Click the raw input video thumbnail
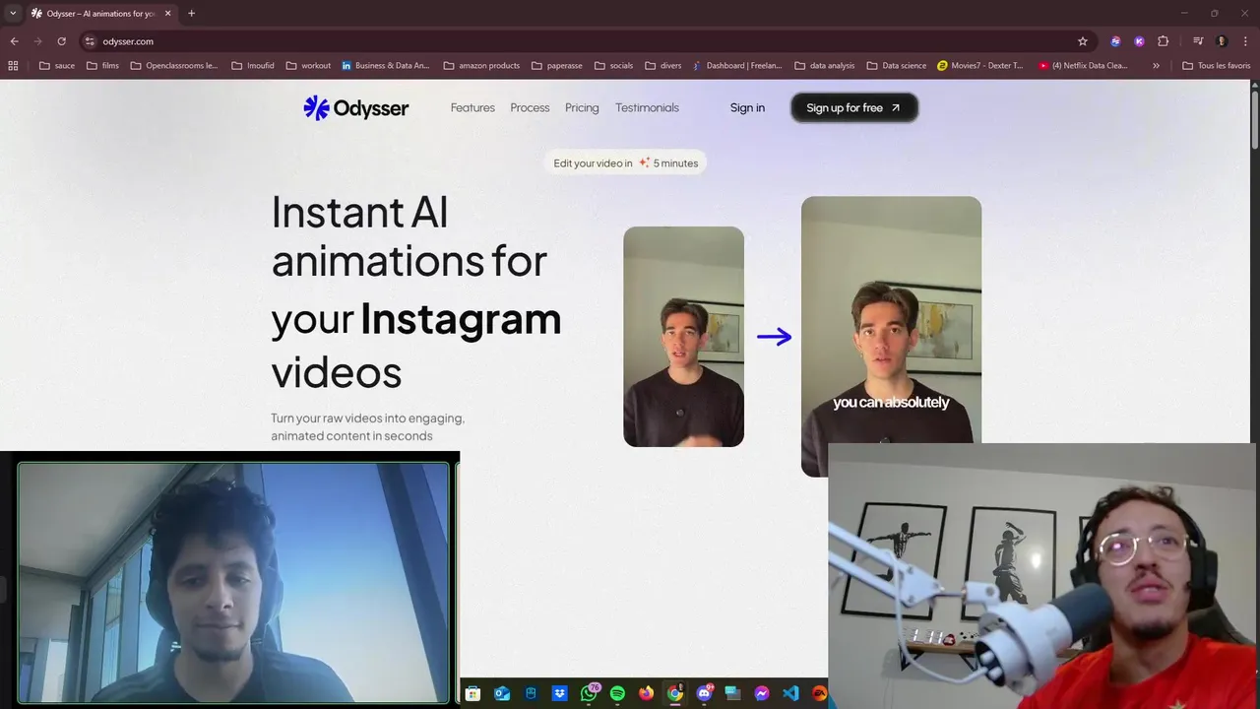The height and width of the screenshot is (709, 1260). click(683, 337)
